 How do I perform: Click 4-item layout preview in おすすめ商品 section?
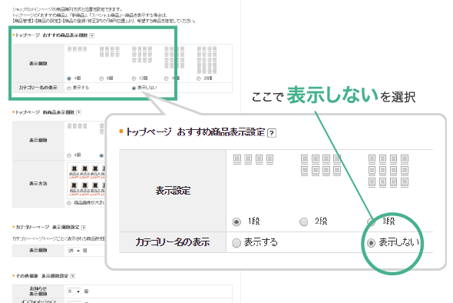tap(77, 49)
